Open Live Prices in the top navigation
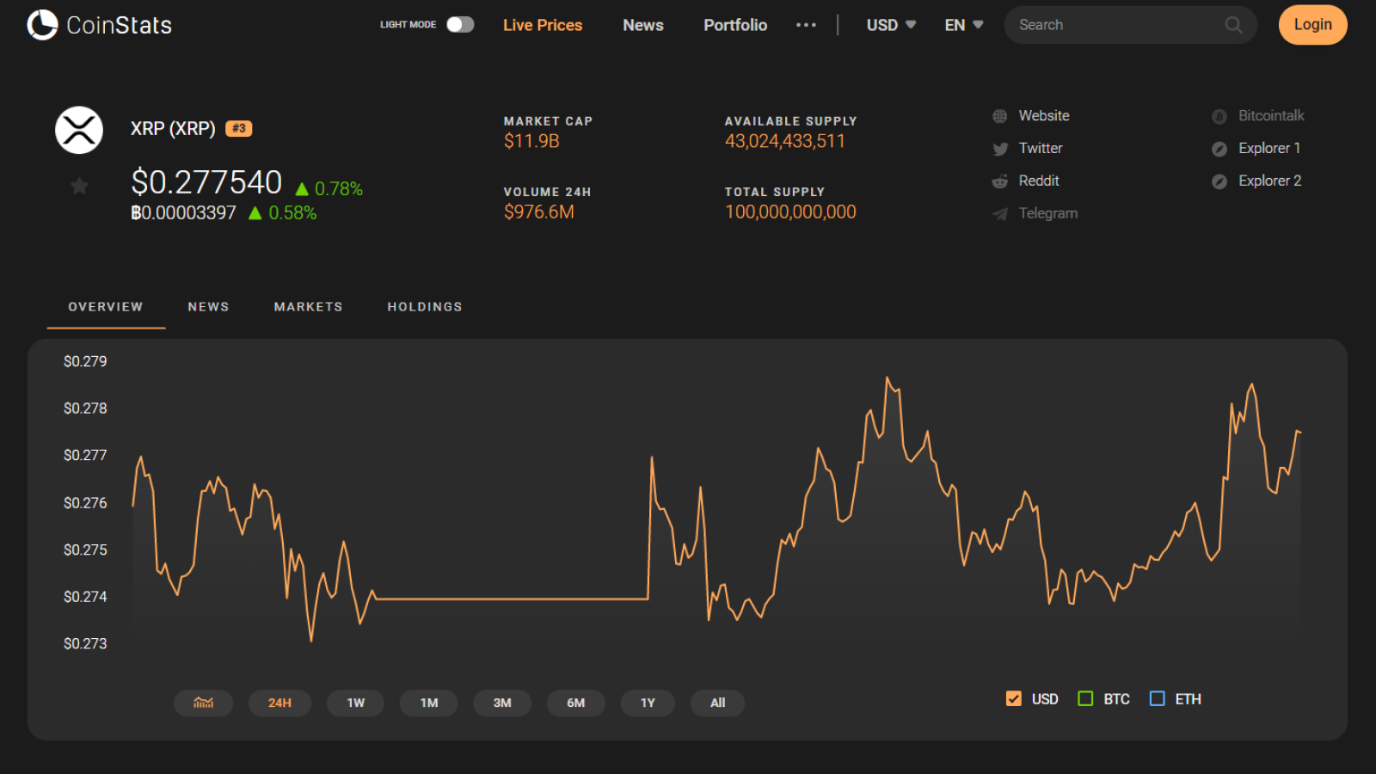The height and width of the screenshot is (774, 1376). 543,25
